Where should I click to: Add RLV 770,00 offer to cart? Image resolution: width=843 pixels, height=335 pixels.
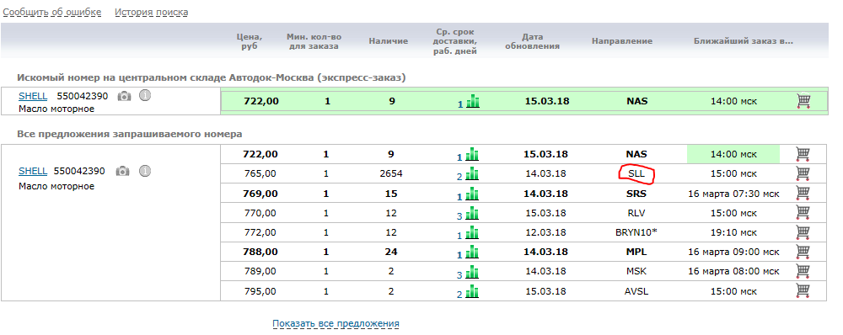coord(803,213)
